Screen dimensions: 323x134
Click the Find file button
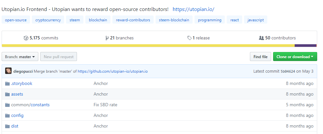click(261, 57)
